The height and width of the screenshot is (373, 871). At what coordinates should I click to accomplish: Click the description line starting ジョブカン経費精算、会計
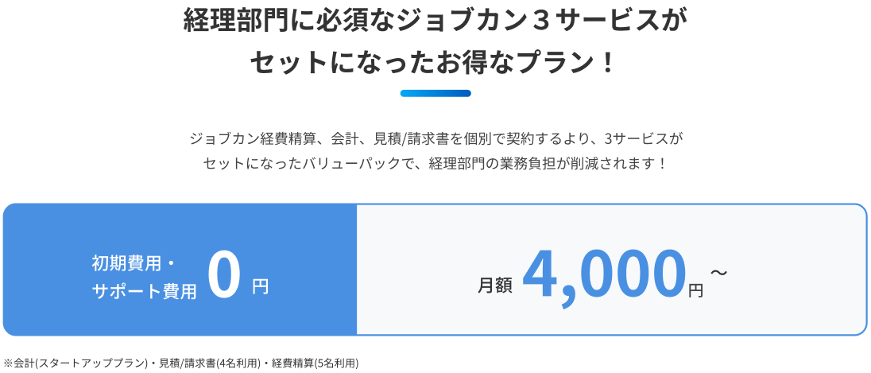[435, 139]
